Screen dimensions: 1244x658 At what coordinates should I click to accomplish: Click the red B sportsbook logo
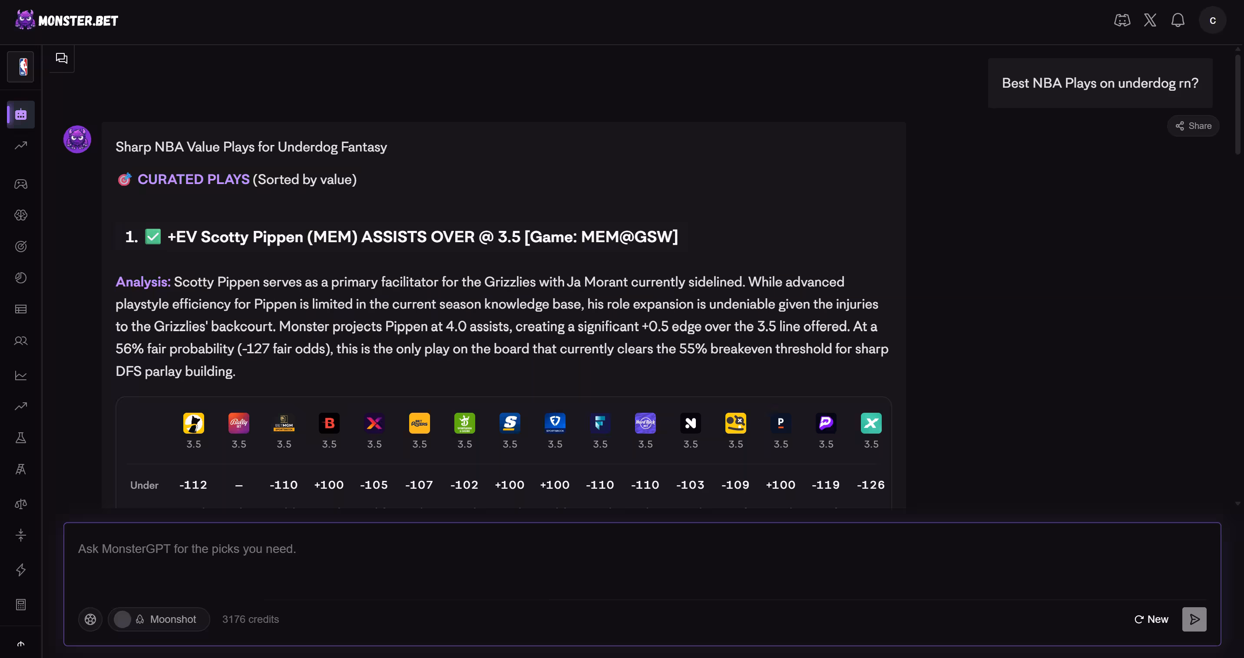(329, 423)
